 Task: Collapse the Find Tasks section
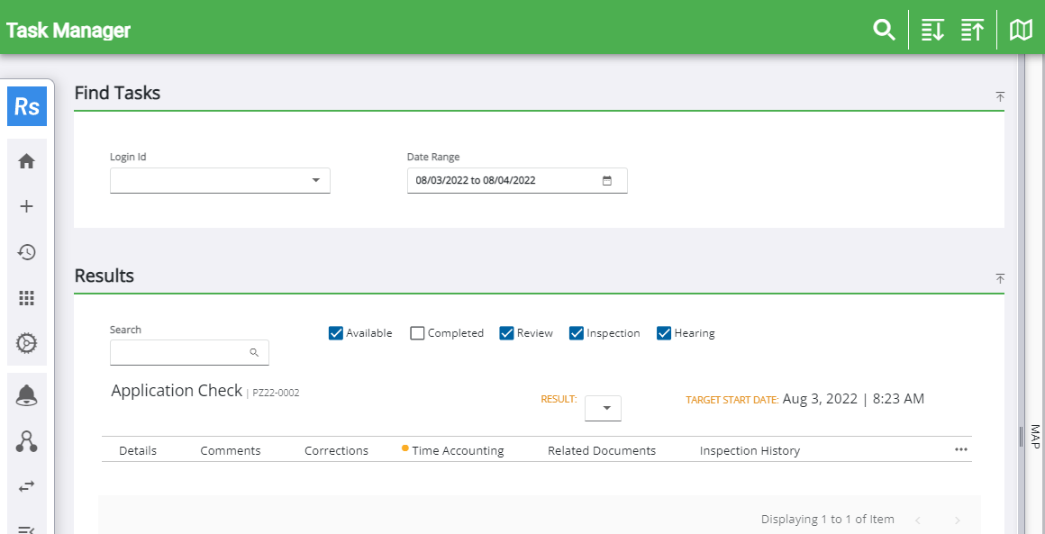click(x=1000, y=96)
